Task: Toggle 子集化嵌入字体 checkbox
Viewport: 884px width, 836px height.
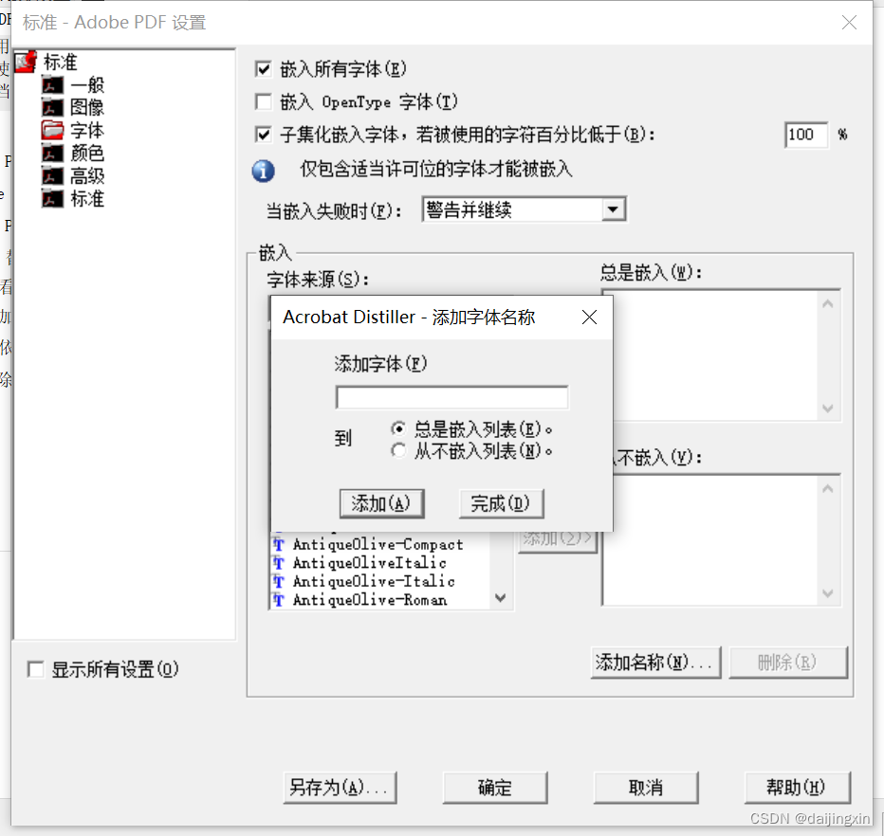Action: (264, 135)
